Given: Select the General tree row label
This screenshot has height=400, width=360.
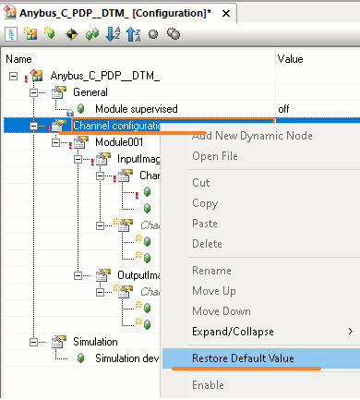Looking at the screenshot, I should tap(90, 92).
